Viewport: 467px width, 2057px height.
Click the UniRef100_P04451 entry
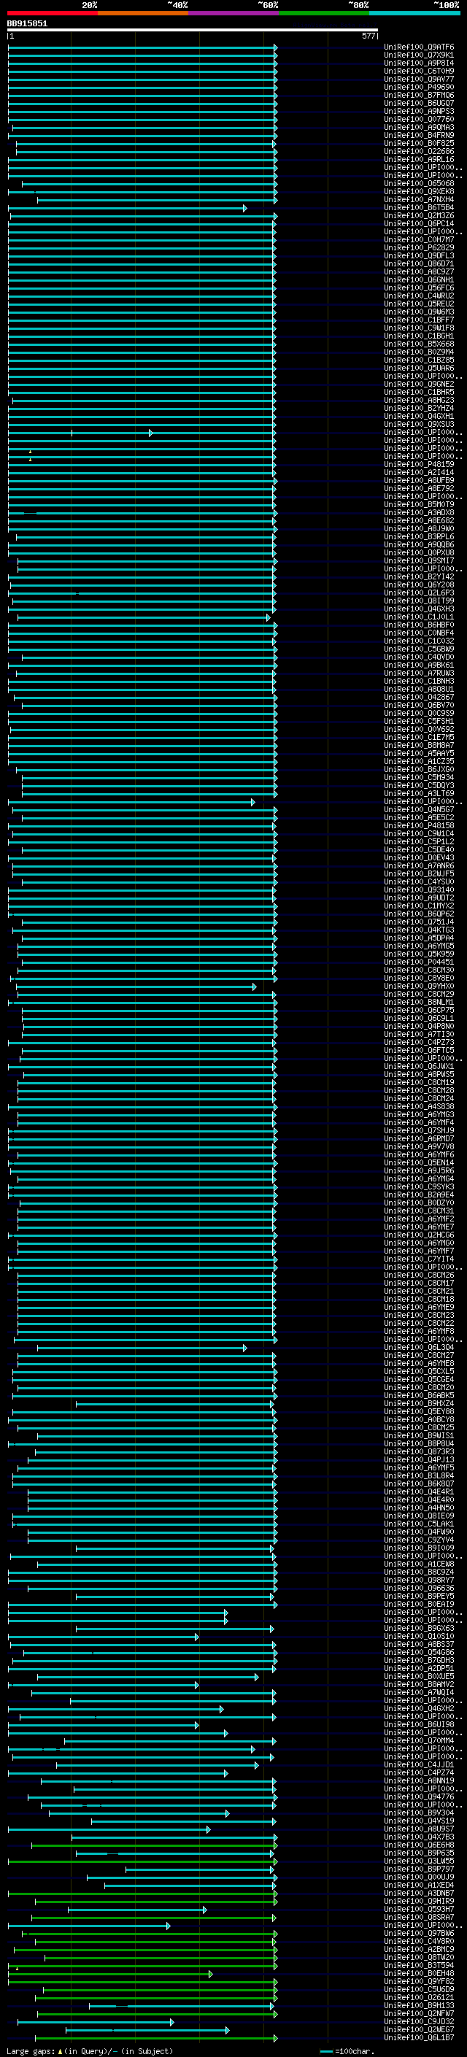419,962
